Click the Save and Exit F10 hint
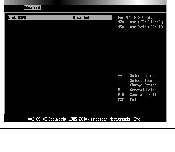This screenshot has height=152, width=175. coord(137,95)
